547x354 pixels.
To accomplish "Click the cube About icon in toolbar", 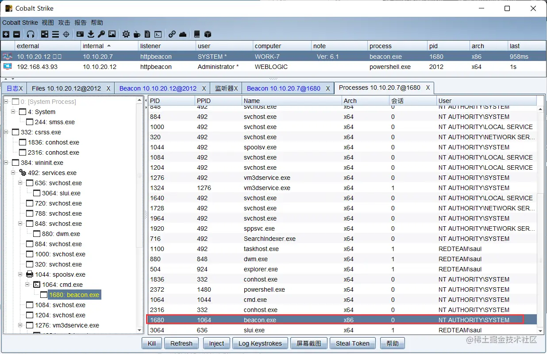I will click(208, 34).
